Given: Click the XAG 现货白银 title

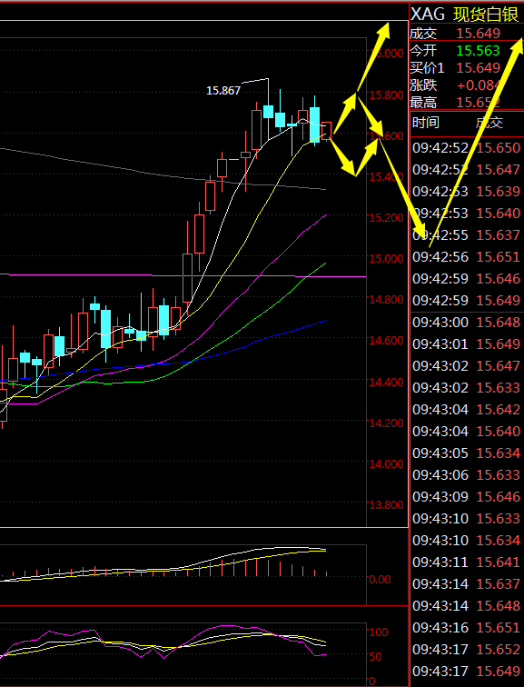Looking at the screenshot, I should [465, 15].
